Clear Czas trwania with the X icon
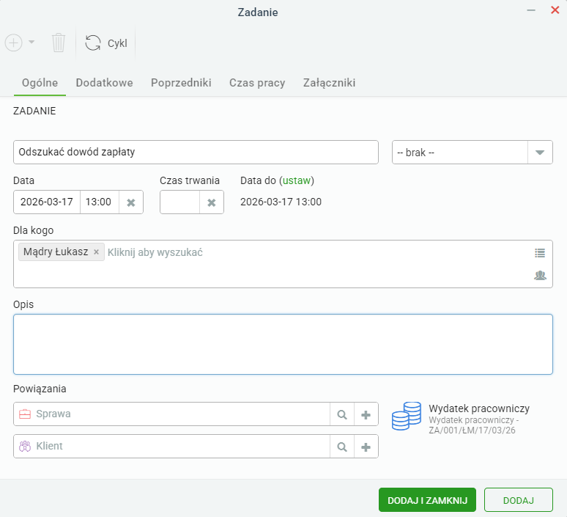Viewport: 567px width, 517px height. click(x=212, y=202)
